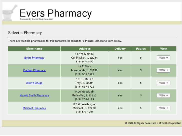
Task: Click phone number (618) 566-8521
Action: tap(84, 74)
